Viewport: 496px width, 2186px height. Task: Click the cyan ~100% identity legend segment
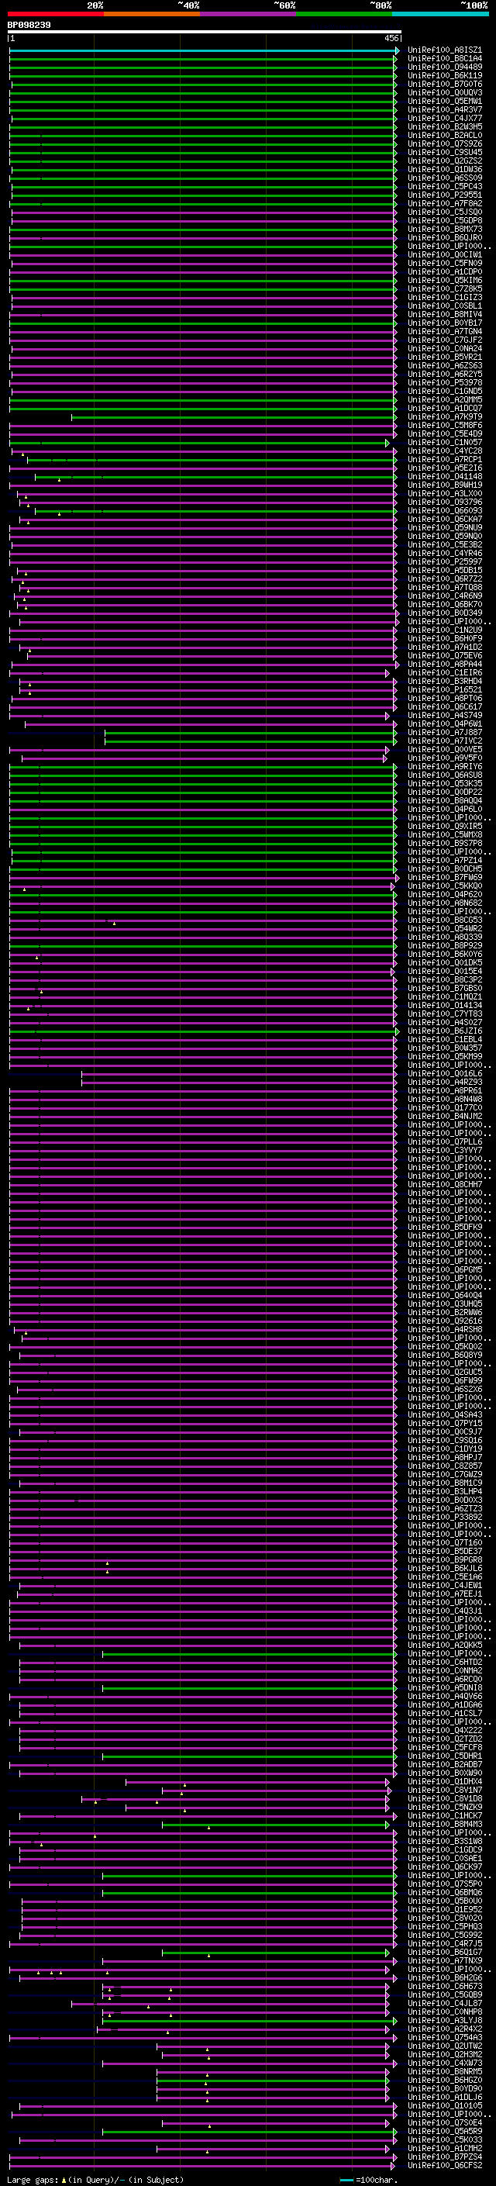tap(440, 14)
